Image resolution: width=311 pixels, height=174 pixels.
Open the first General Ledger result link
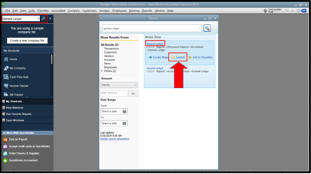click(x=155, y=44)
